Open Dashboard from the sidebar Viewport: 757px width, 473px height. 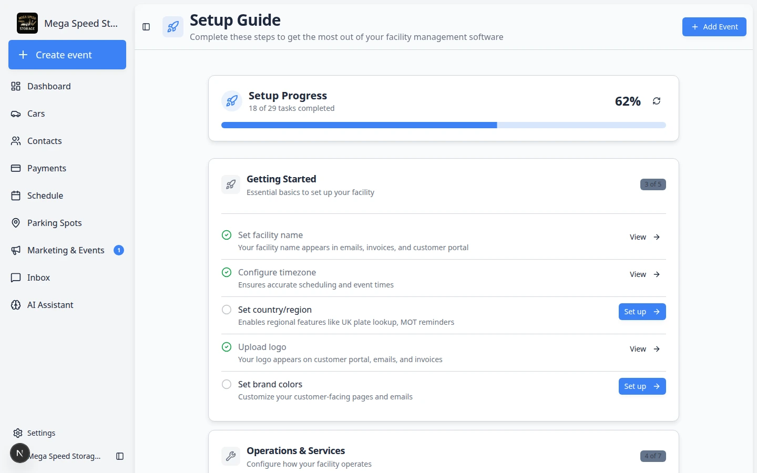coord(67,86)
